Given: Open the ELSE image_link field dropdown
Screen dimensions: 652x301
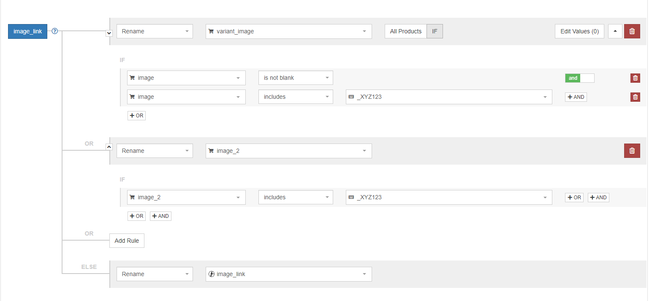Looking at the screenshot, I should (288, 274).
